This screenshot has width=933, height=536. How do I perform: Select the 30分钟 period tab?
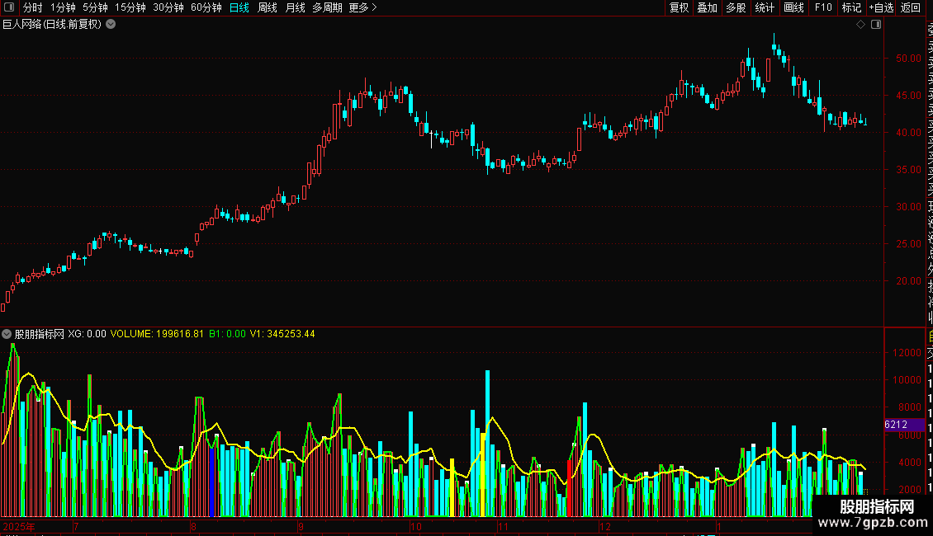click(x=168, y=7)
